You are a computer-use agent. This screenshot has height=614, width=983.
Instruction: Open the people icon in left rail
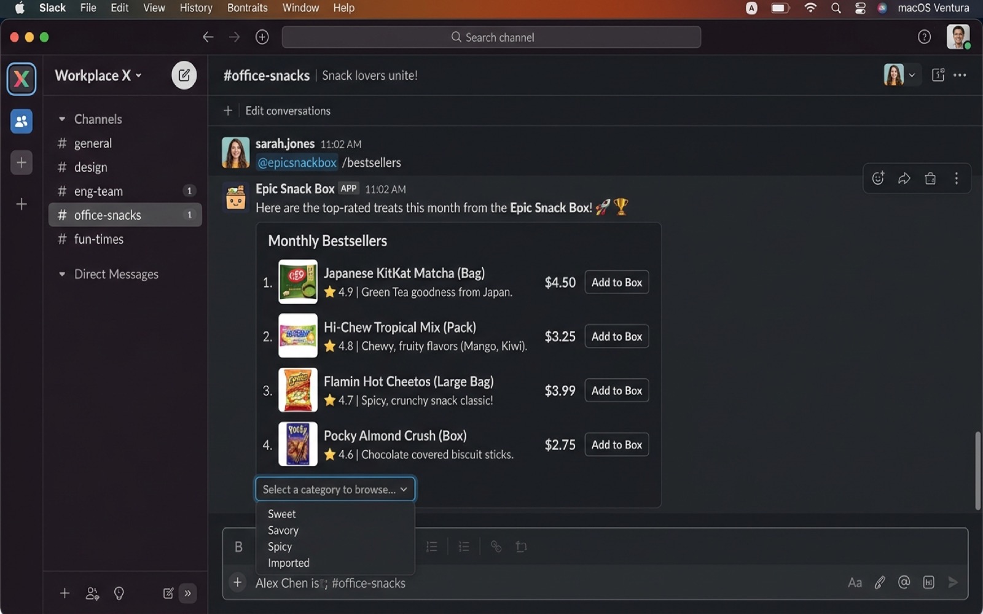[22, 121]
